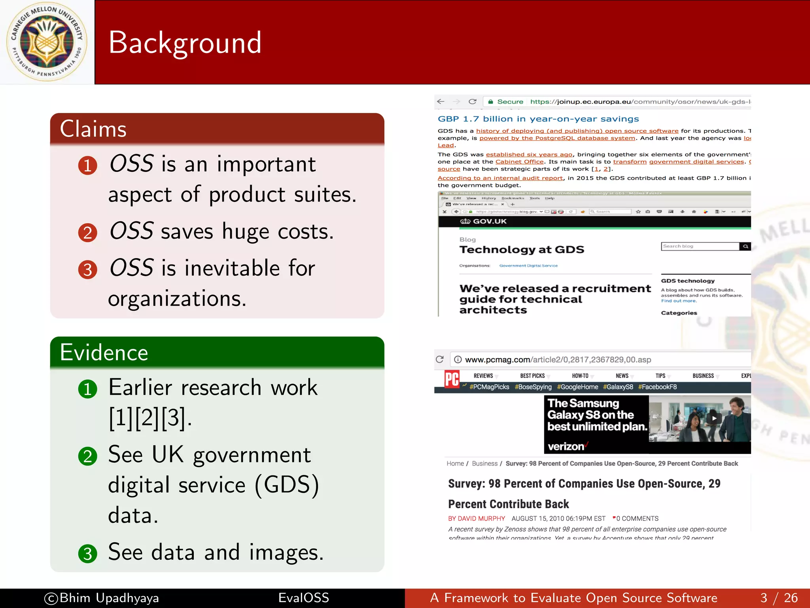Open the #BoseSpying trending tag

[x=533, y=387]
